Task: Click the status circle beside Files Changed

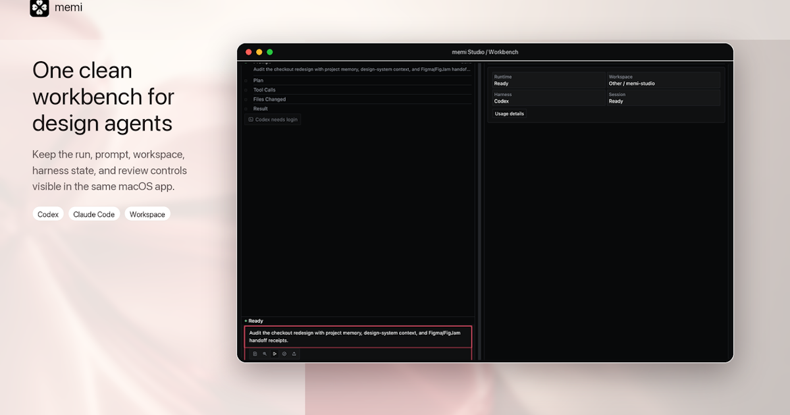Action: 246,99
